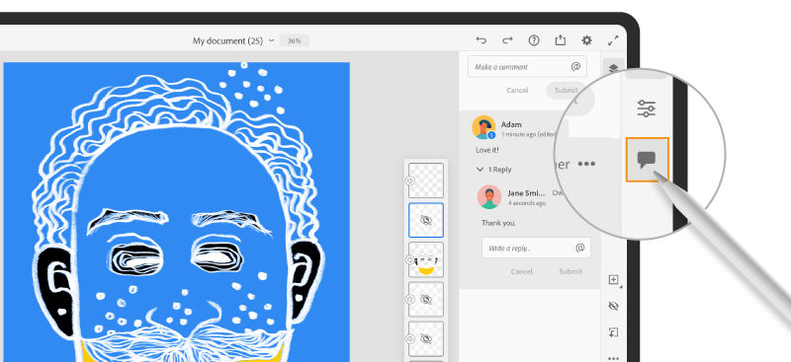Click the reply text Thank you.
This screenshot has height=362, width=791.
pyautogui.click(x=499, y=223)
